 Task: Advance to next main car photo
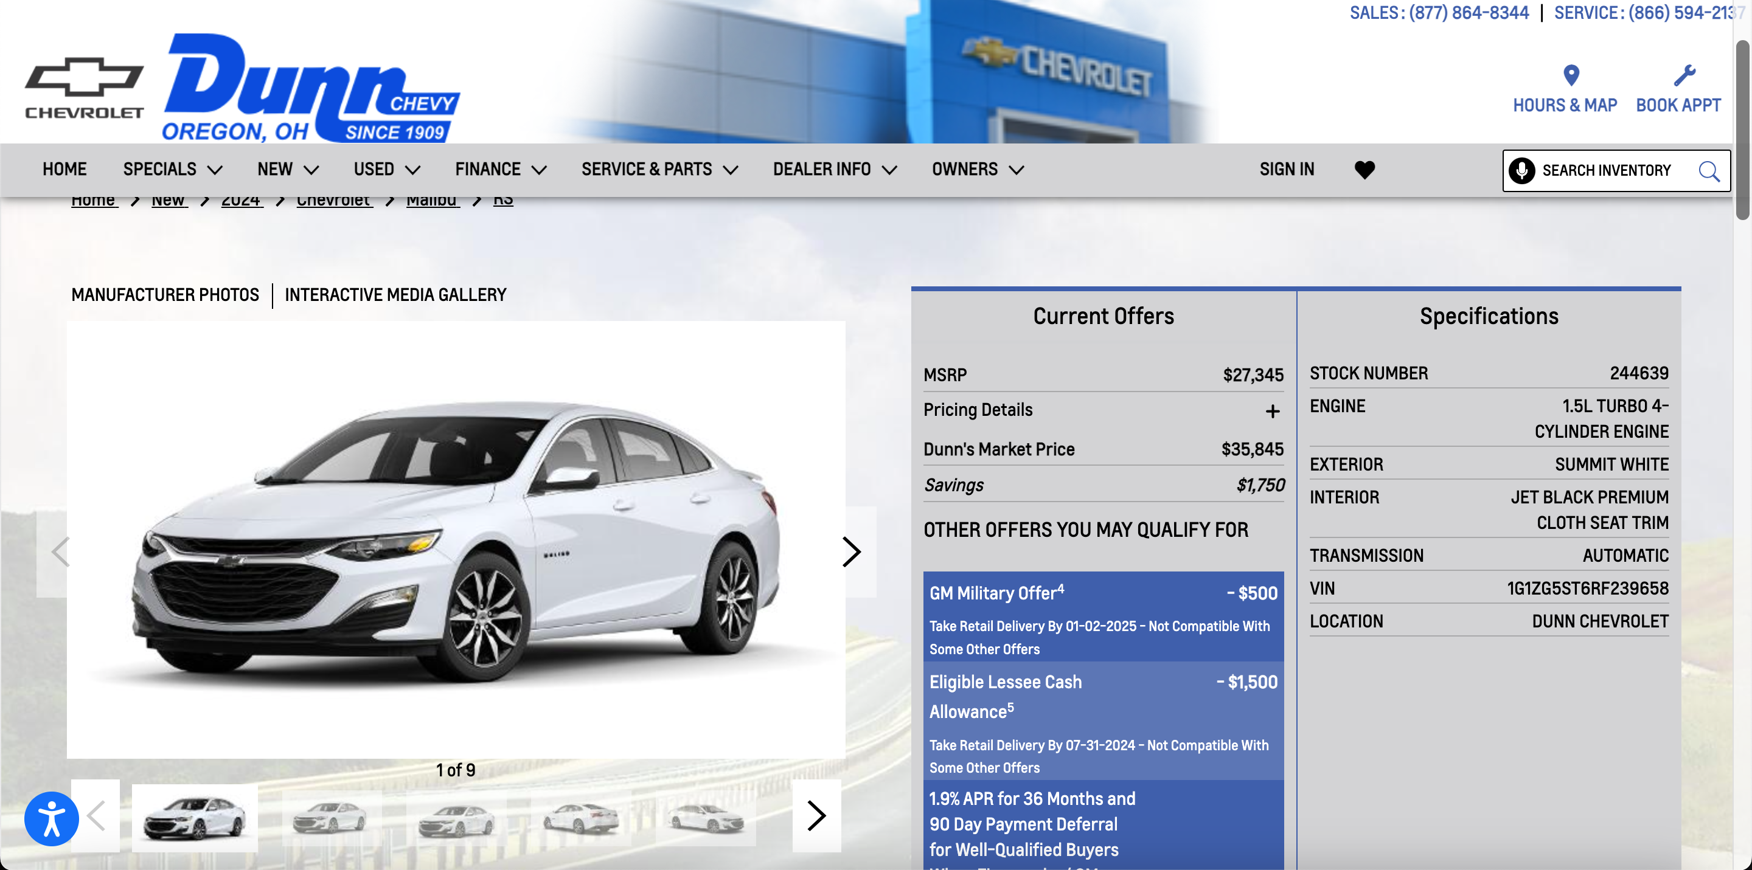click(851, 551)
